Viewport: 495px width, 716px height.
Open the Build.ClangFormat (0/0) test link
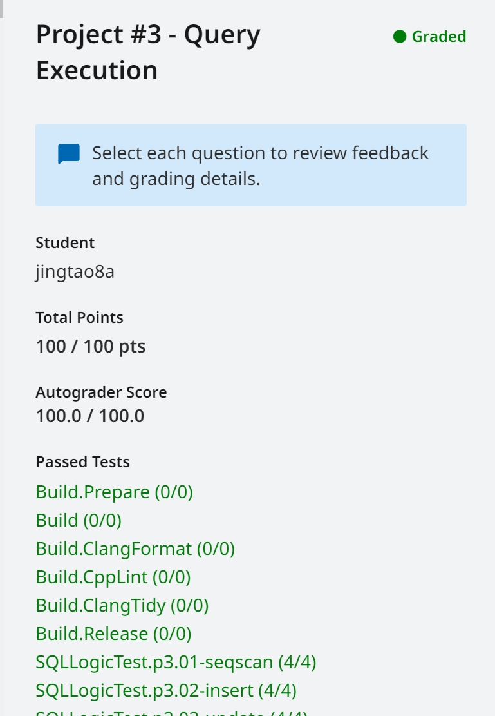coord(136,548)
